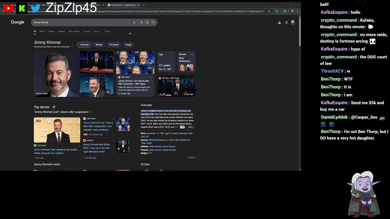Open three-dot menu for MARCA story
Viewport: 390px width, 219px height.
pyautogui.click(x=113, y=141)
